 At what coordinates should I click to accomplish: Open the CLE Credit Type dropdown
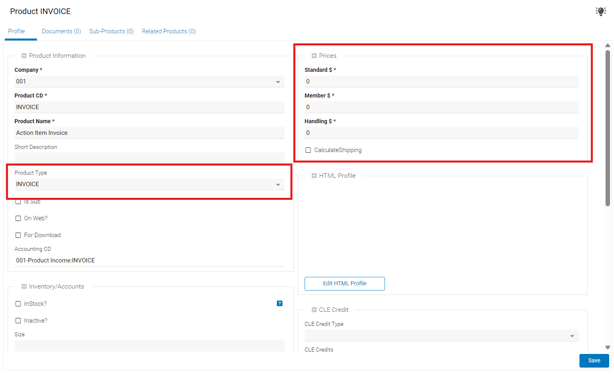tap(442, 335)
